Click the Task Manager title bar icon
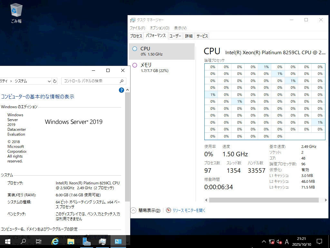 click(132, 20)
